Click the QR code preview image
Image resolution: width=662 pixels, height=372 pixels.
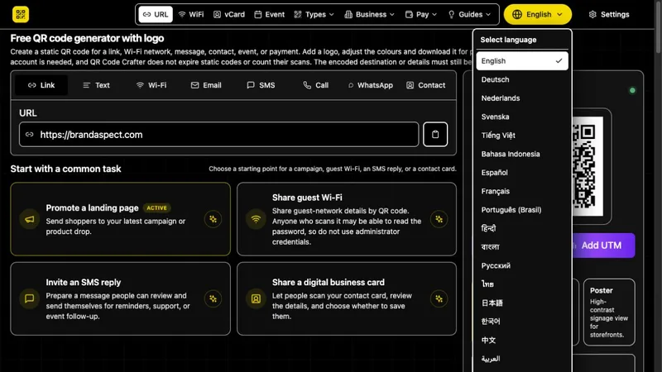(588, 166)
